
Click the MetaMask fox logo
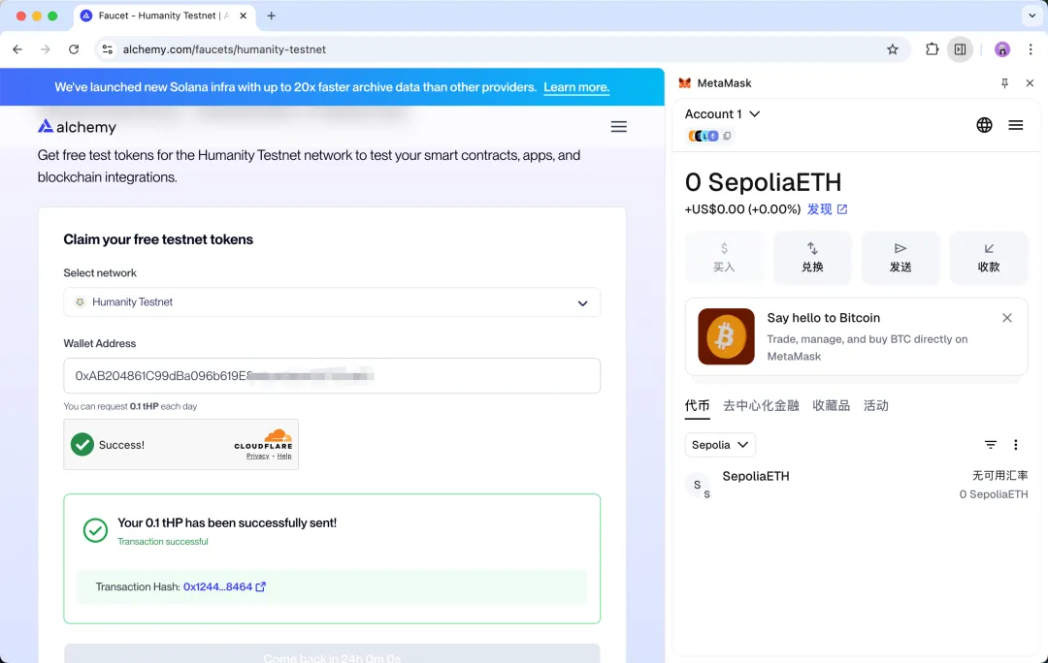point(684,83)
